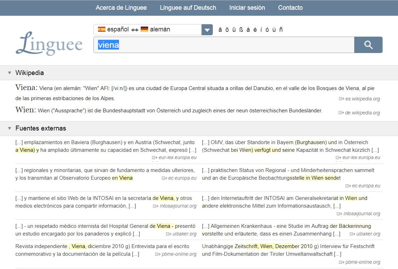Switch to Linguee auf Deutsch
This screenshot has height=269, width=398.
[x=188, y=8]
